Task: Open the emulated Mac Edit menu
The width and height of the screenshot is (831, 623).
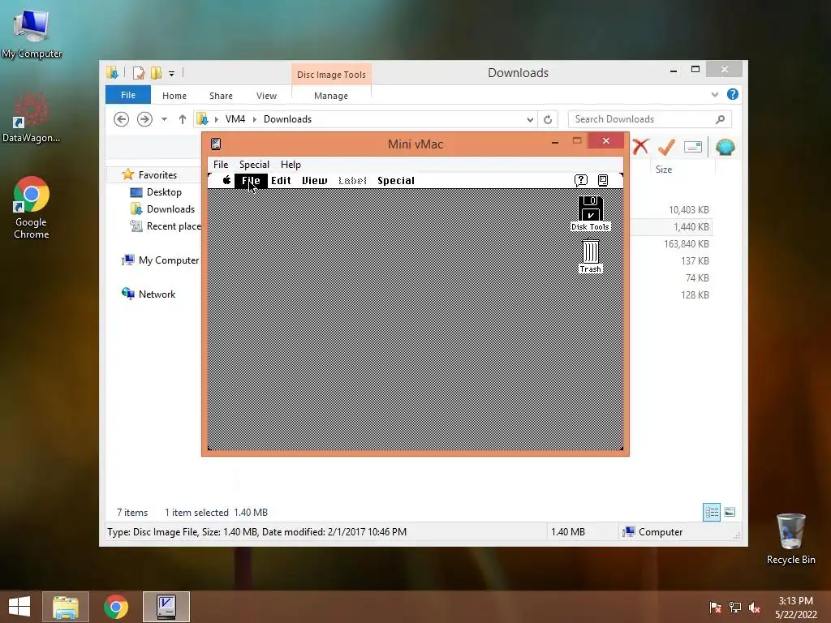Action: pyautogui.click(x=281, y=181)
